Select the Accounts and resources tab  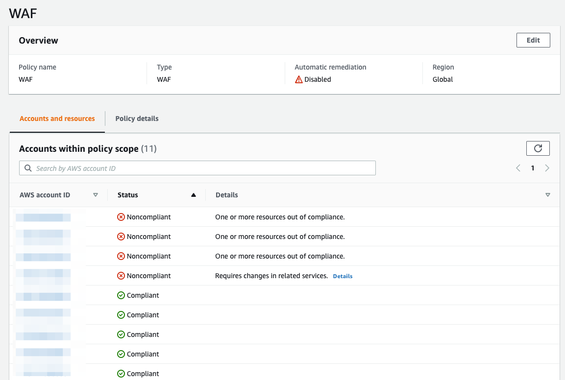pos(57,119)
